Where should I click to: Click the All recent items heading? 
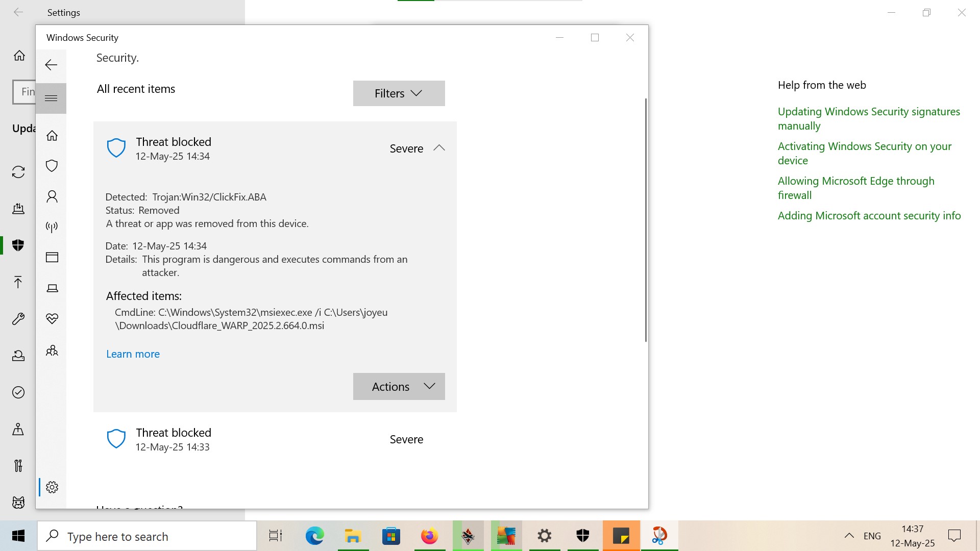(x=136, y=89)
